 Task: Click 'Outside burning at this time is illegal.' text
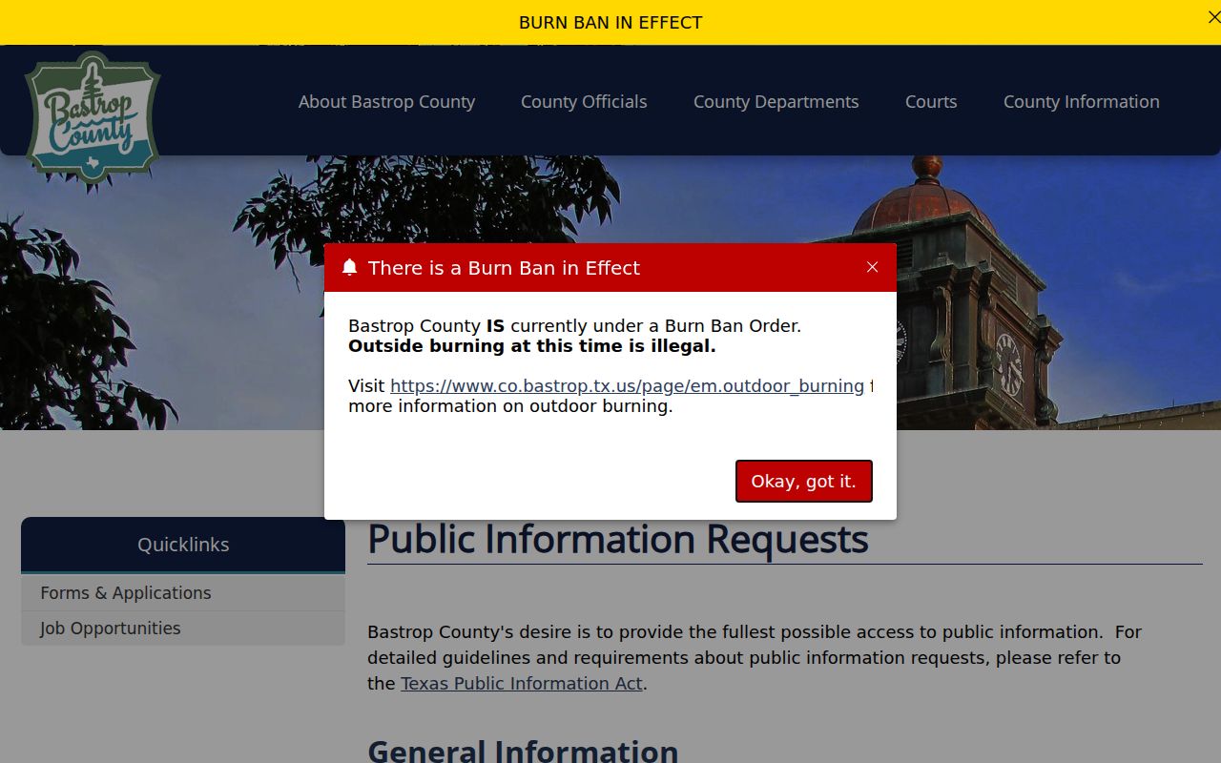532,346
